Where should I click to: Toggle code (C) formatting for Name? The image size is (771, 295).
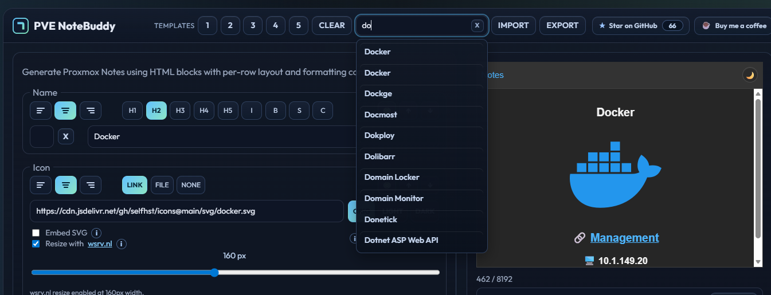click(x=323, y=110)
